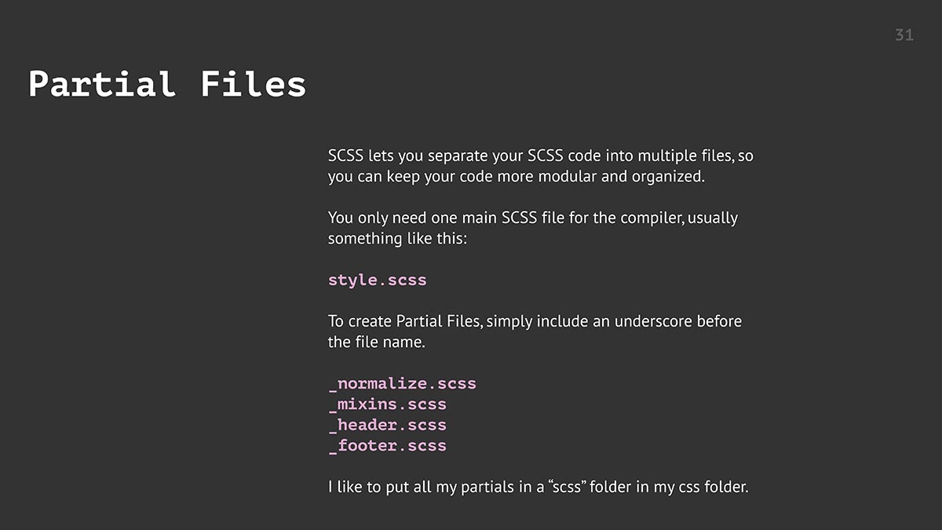Viewport: 942px width, 530px height.
Task: Click the _normalize.scss filename
Action: click(x=402, y=384)
